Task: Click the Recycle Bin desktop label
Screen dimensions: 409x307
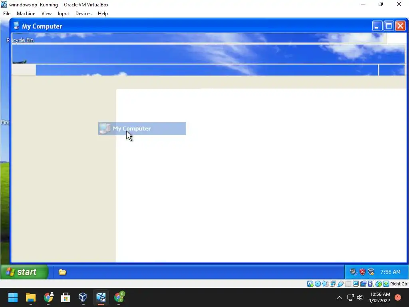Action: tap(20, 40)
